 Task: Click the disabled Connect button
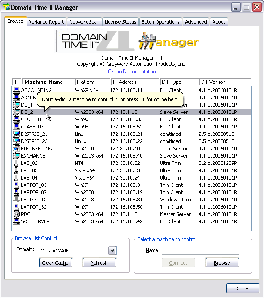click(178, 263)
